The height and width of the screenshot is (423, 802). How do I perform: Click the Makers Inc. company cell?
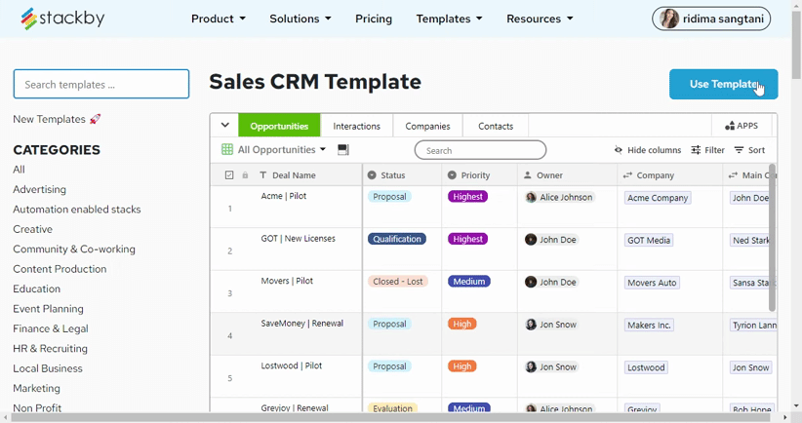649,325
